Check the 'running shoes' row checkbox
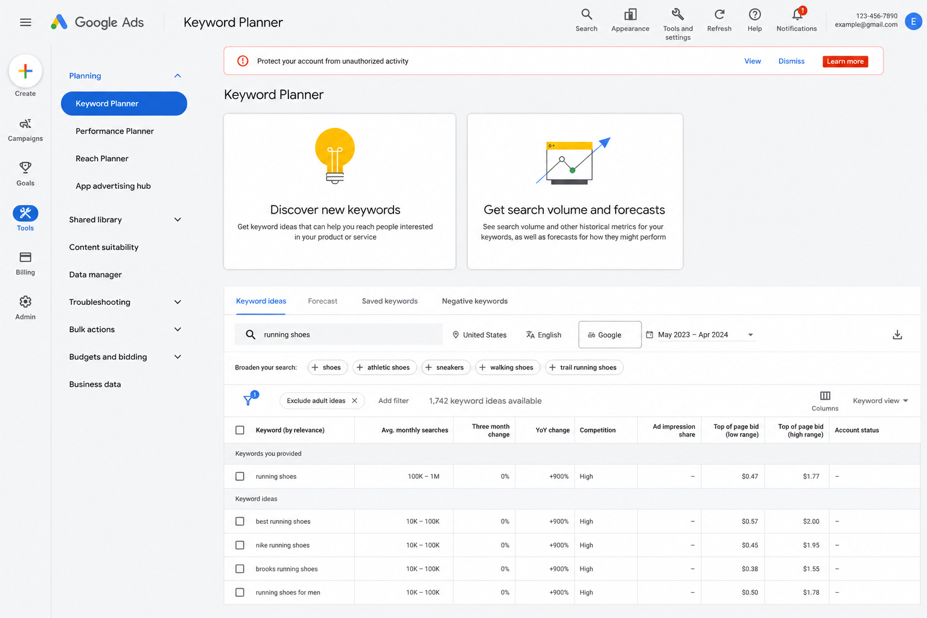The image size is (927, 618). coord(240,476)
